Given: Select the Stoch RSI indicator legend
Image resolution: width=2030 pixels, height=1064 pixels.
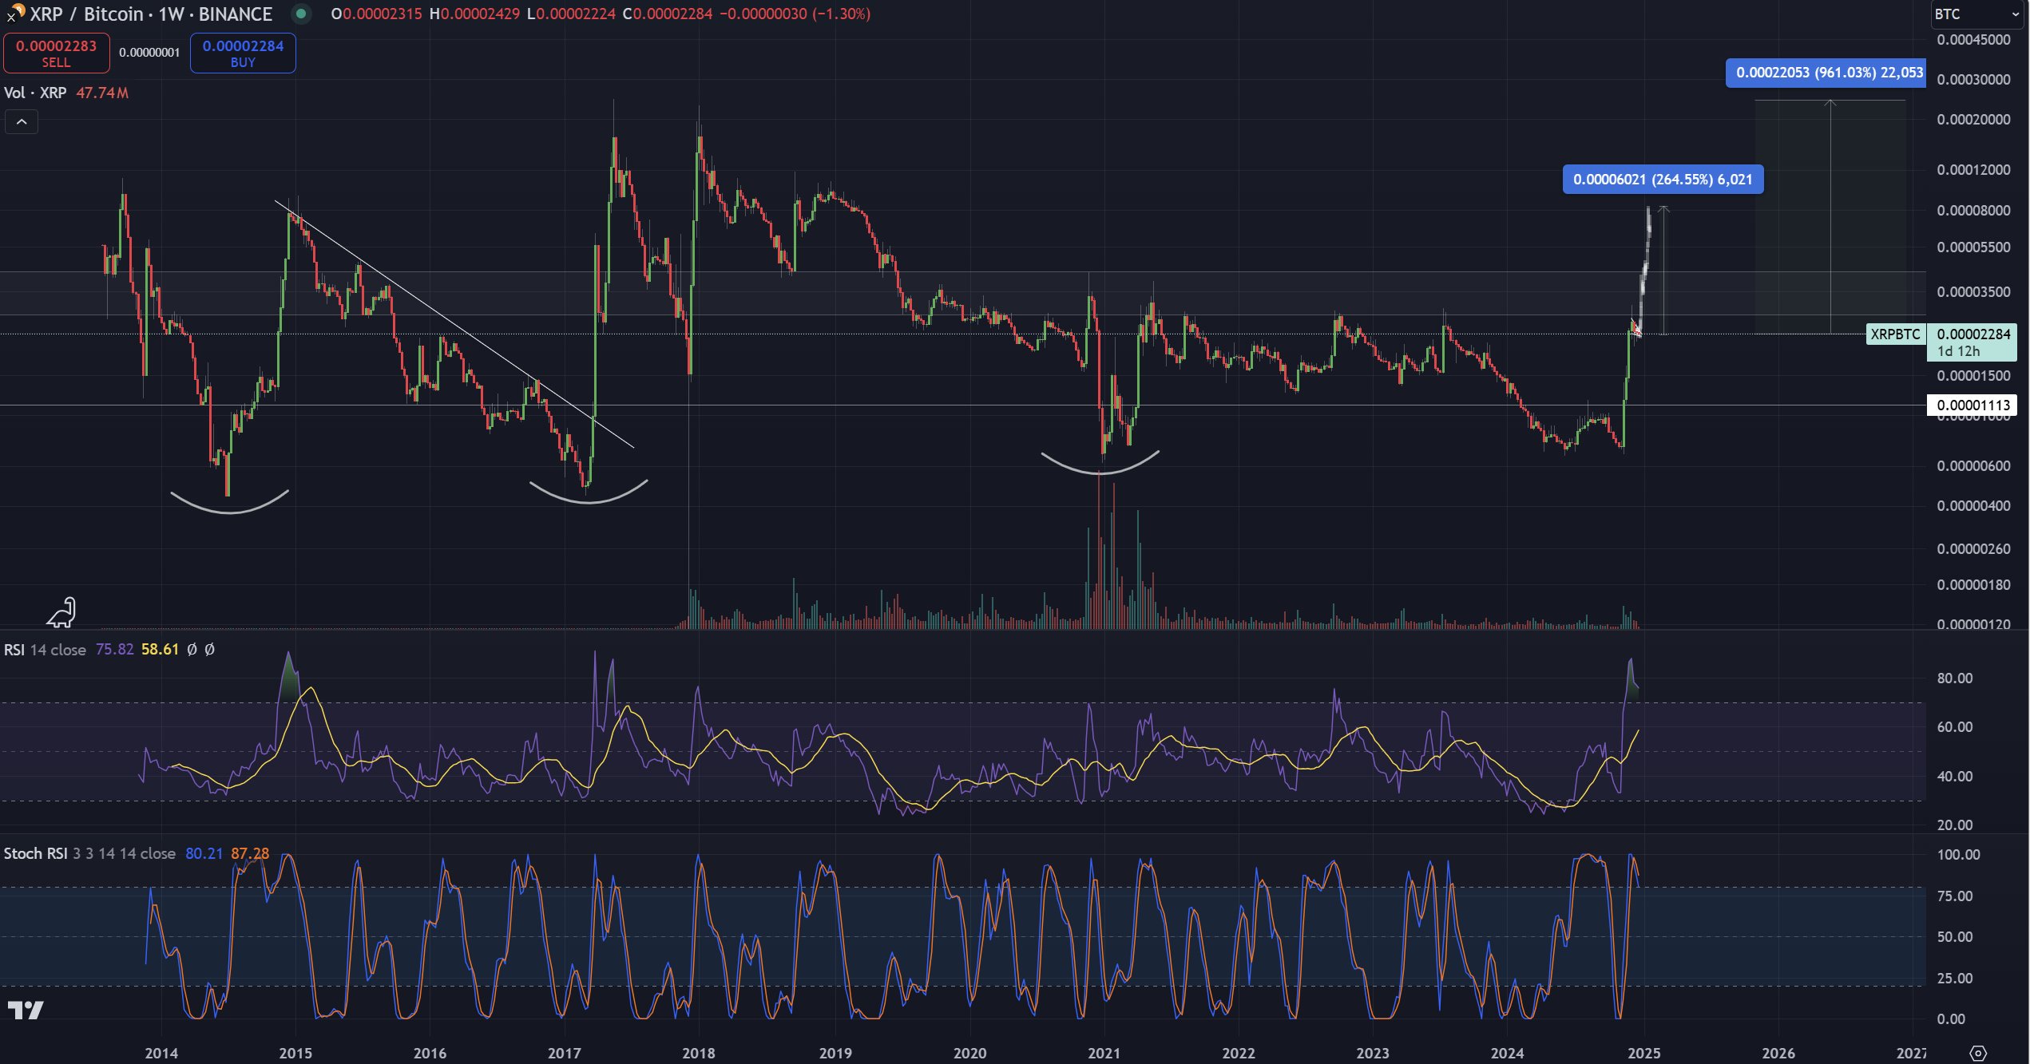Looking at the screenshot, I should pyautogui.click(x=89, y=853).
